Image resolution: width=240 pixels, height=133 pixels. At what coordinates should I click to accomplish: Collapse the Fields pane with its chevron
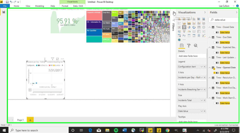[x=237, y=12]
